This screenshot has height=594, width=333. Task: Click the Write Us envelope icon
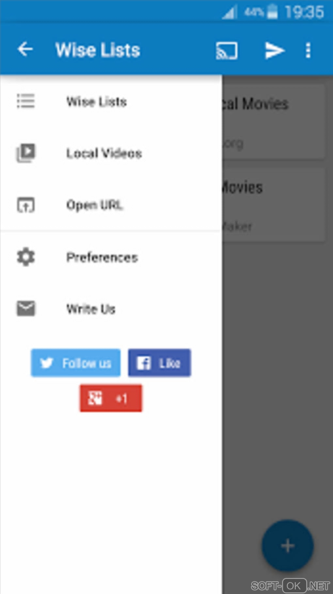click(26, 309)
